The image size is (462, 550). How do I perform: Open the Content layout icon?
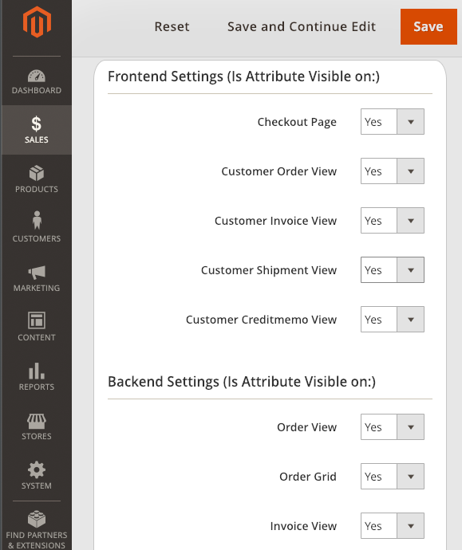point(37,320)
